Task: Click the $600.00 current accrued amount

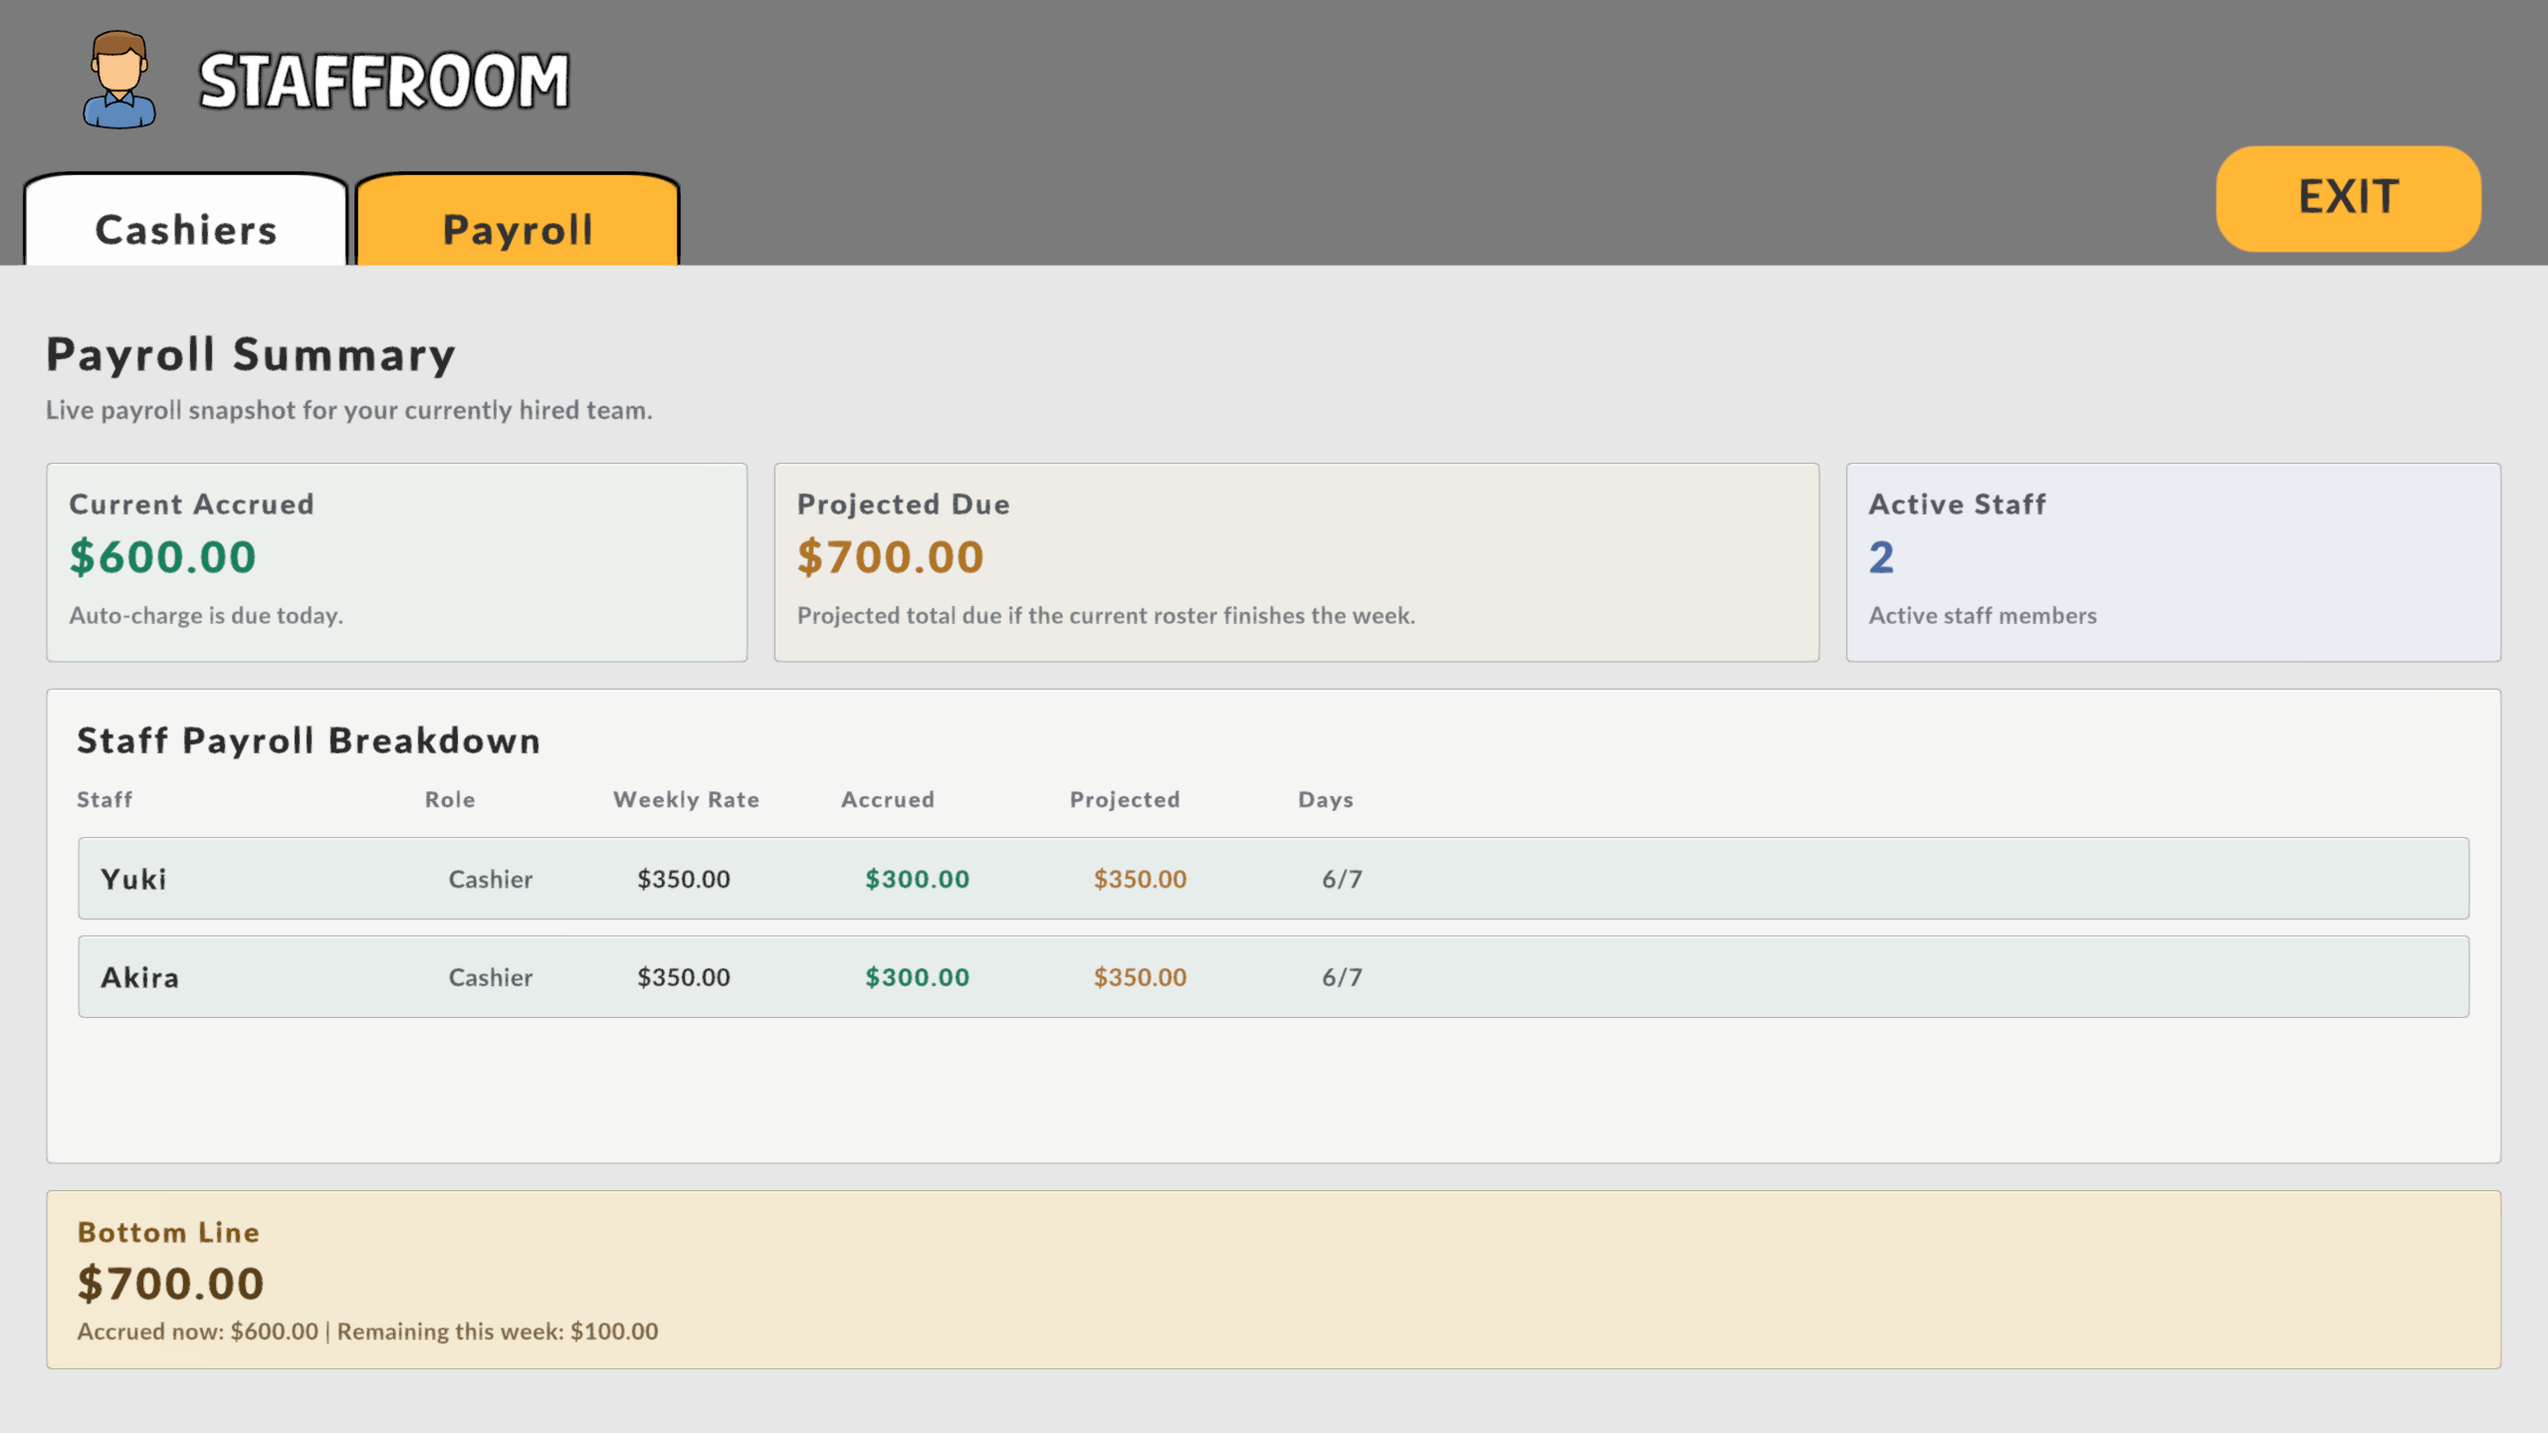Action: 162,556
